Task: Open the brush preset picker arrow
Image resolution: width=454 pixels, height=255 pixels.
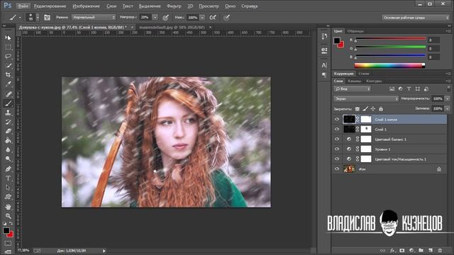Action: coord(38,18)
